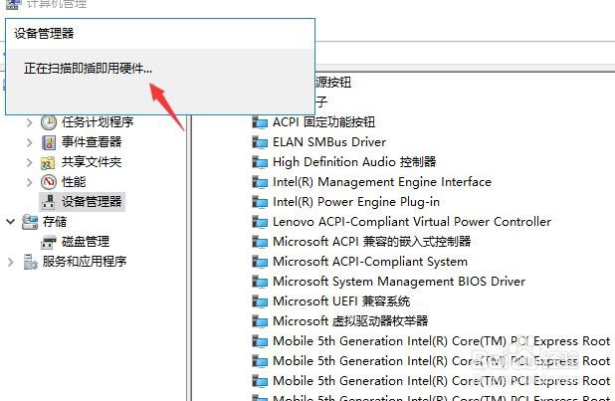Expand the 性能 node
Image resolution: width=615 pixels, height=401 pixels.
click(29, 182)
